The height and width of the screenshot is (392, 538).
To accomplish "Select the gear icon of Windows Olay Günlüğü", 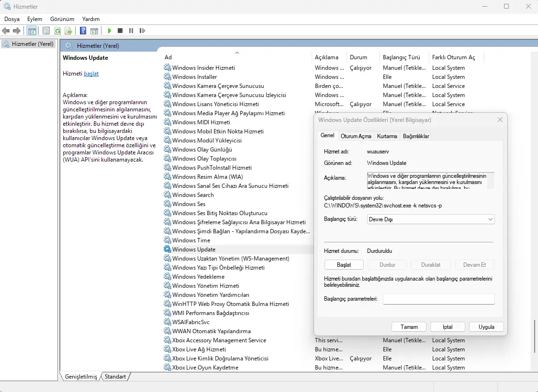I will click(x=168, y=150).
